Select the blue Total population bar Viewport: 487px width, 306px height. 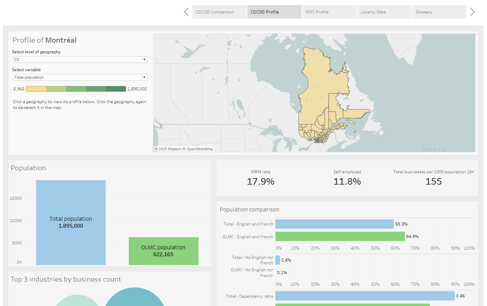point(71,222)
